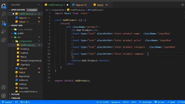
Task: Click the Explorer more actions ellipsis
Action: [x=39, y=5]
